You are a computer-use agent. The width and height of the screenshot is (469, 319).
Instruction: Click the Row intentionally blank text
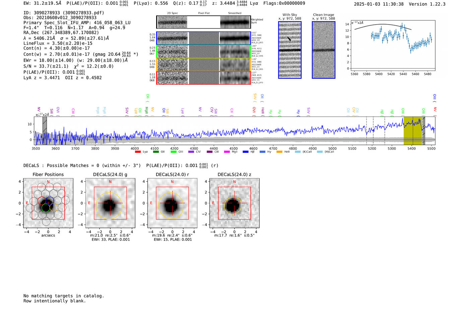(x=55, y=301)
